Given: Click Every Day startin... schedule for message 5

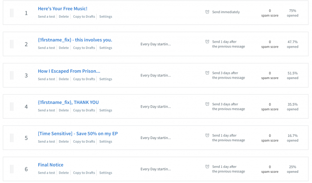Looking at the screenshot, I should click(156, 138).
